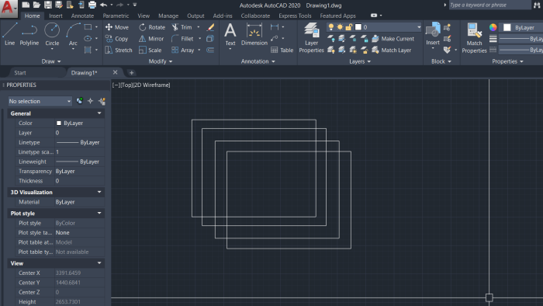
Task: Click the Top view control label
Action: pos(126,85)
